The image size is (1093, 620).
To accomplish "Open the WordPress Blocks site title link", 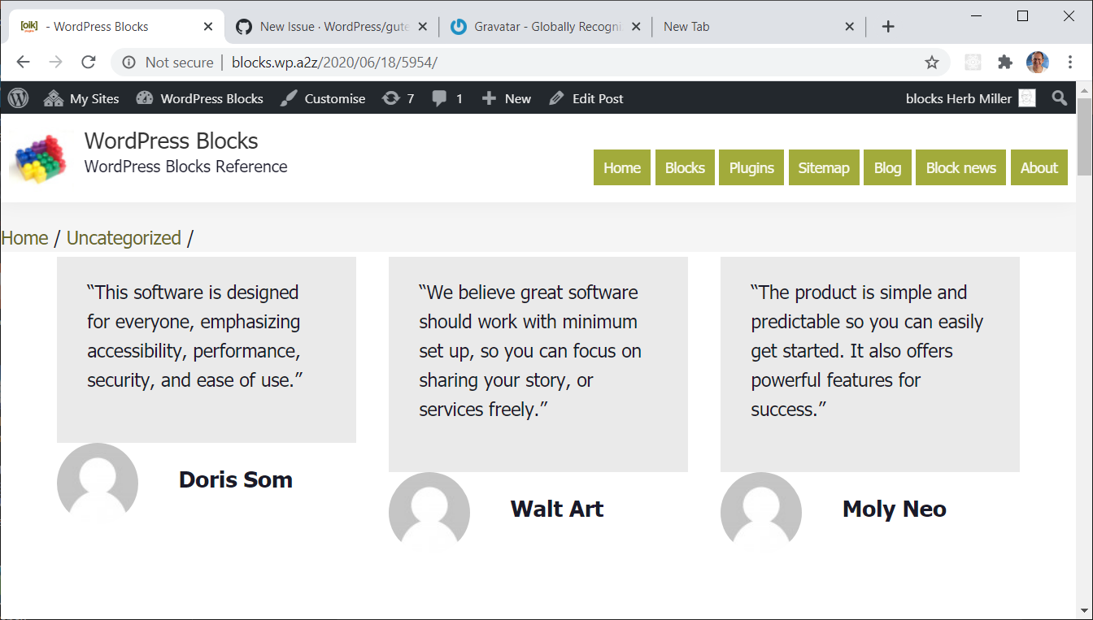I will (172, 141).
